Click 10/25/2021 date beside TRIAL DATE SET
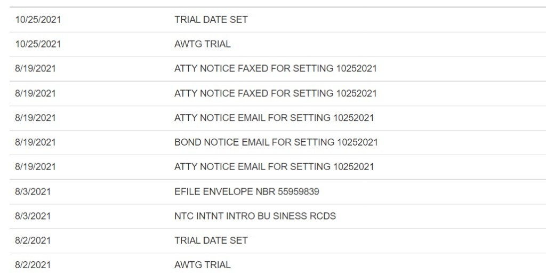Image resolution: width=546 pixels, height=274 pixels. click(38, 20)
